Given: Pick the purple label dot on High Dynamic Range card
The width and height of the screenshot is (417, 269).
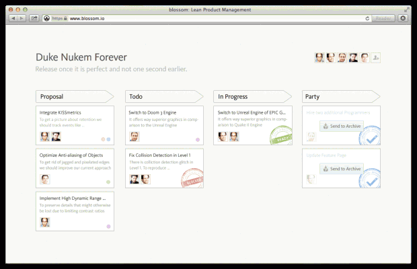Looking at the screenshot, I should click(108, 227).
